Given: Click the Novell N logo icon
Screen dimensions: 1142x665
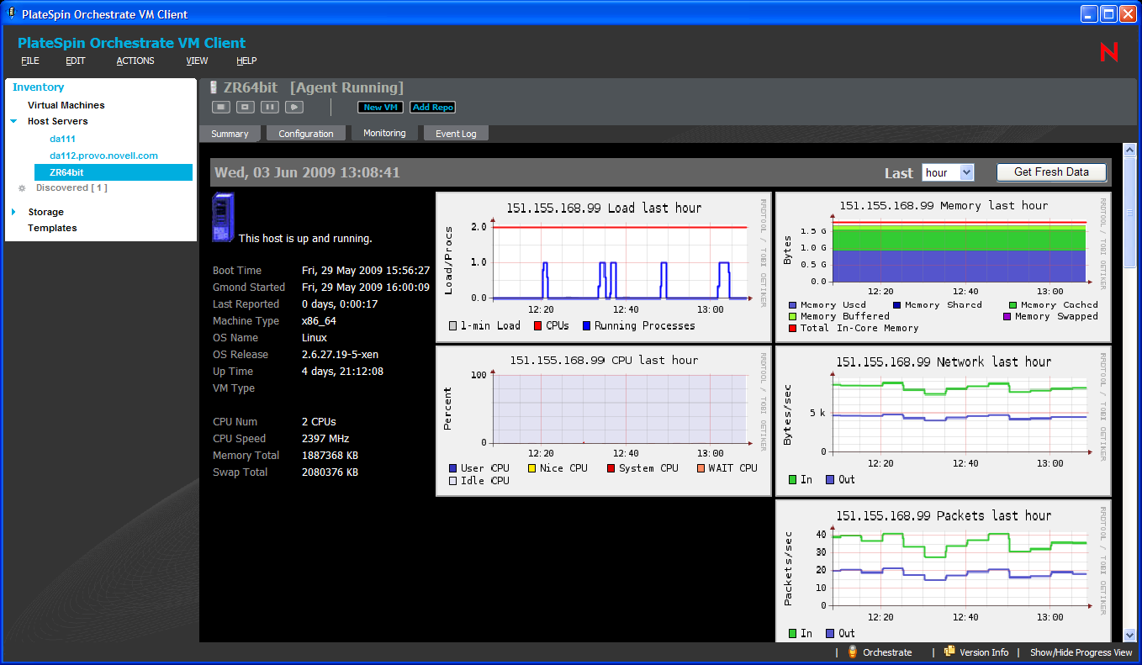Looking at the screenshot, I should click(1109, 52).
